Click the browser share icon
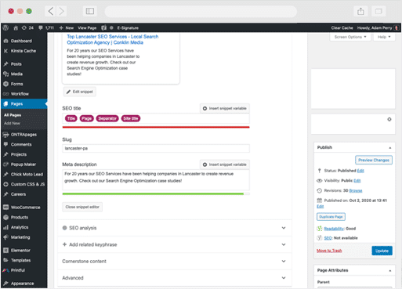Viewport: 402px width, 289px height. (x=360, y=11)
